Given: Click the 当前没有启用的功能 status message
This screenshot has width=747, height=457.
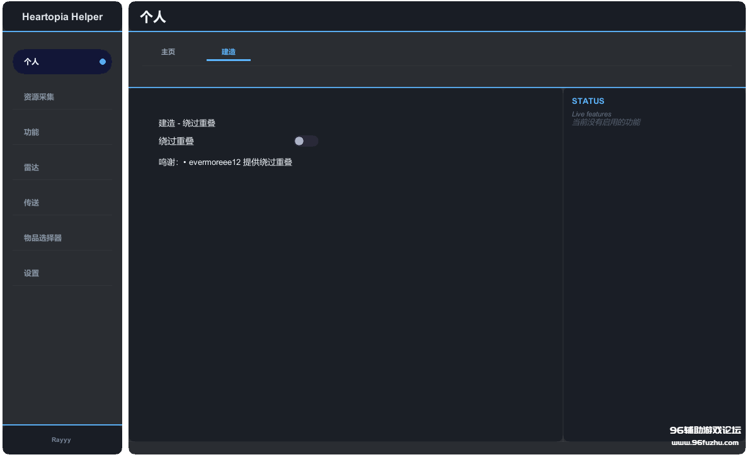Looking at the screenshot, I should pyautogui.click(x=606, y=122).
